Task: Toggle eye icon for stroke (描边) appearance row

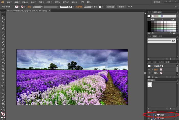Action: (149, 69)
